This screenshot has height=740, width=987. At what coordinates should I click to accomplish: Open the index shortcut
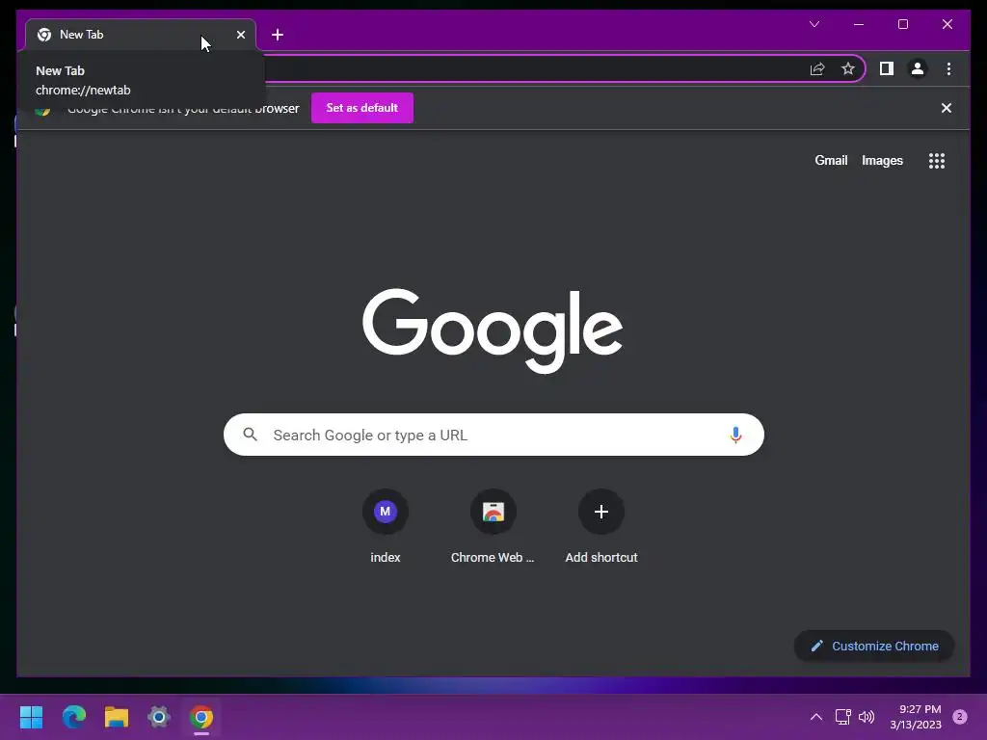click(386, 526)
